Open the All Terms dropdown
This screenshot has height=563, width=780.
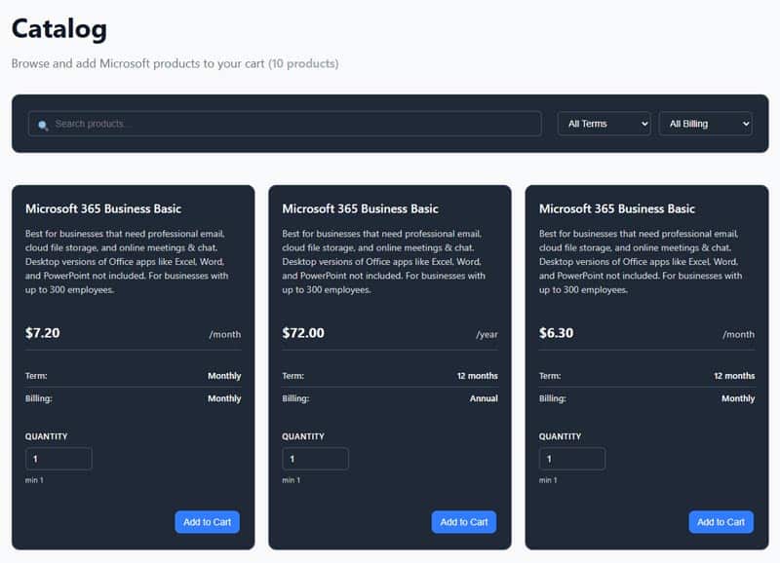click(x=604, y=124)
